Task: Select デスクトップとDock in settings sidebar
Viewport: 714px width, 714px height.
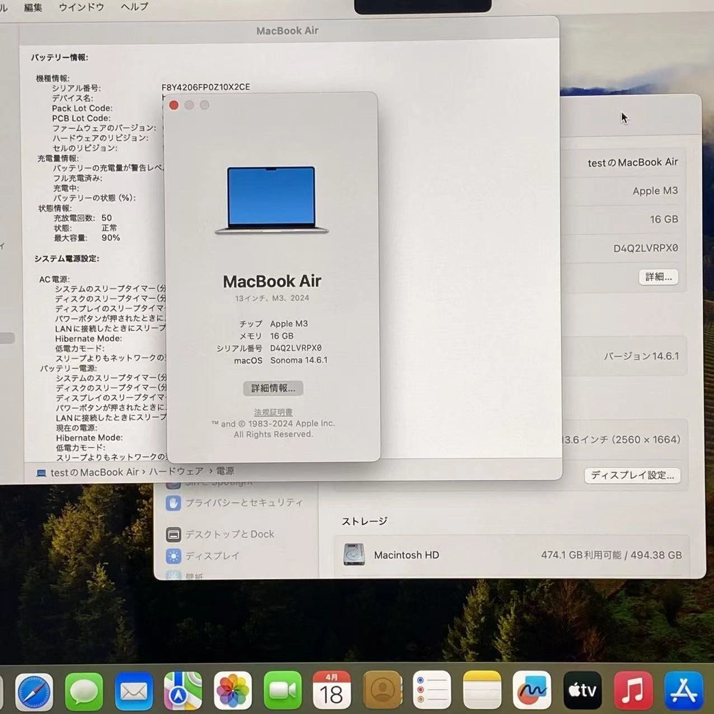Action: (229, 534)
